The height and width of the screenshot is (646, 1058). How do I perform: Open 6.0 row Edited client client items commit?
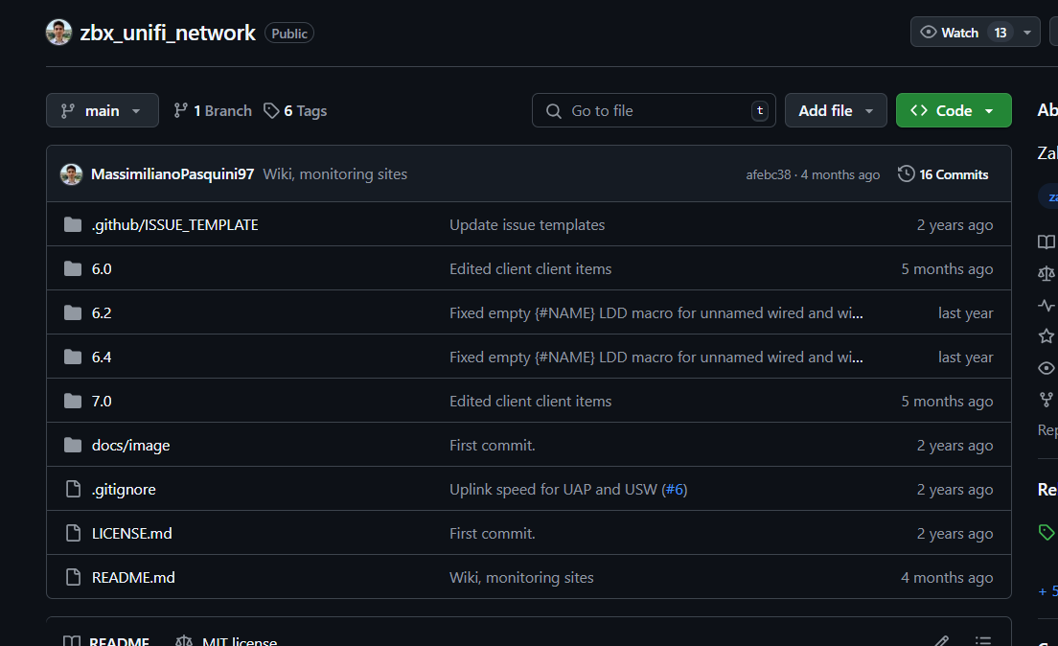(531, 268)
